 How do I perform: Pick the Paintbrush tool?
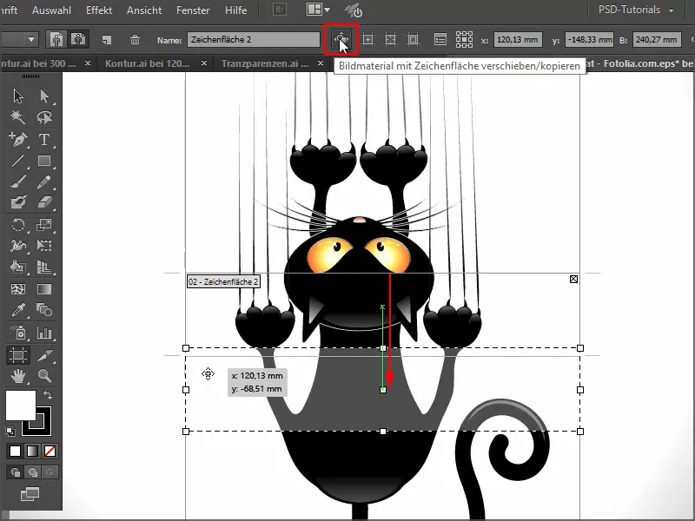click(x=18, y=181)
